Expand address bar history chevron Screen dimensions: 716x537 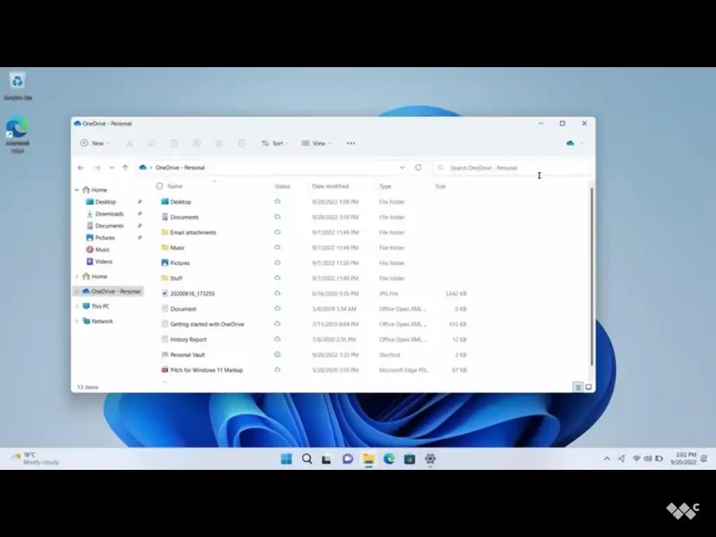pos(402,168)
